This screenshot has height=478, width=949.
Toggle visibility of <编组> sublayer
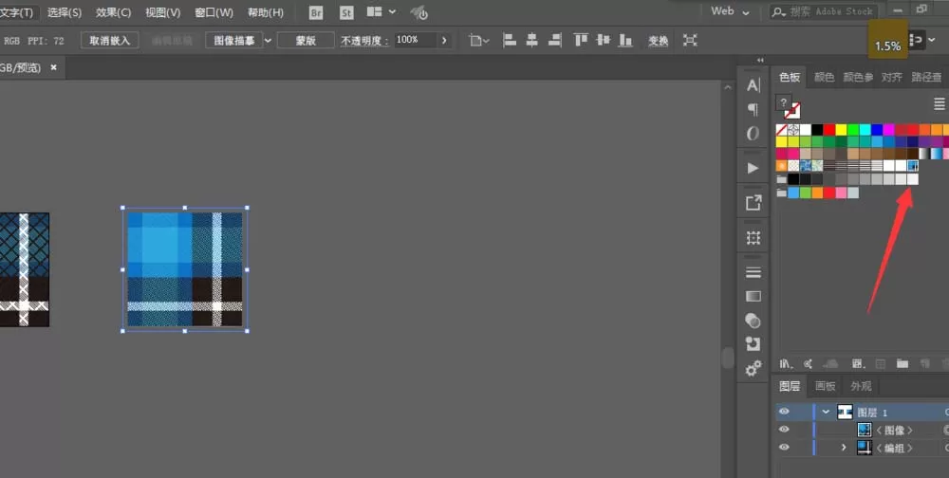click(784, 448)
